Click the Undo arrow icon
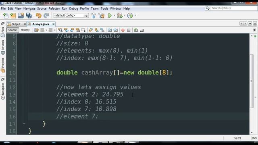Screen dimensions: 258x145 pyautogui.click(x=39, y=15)
